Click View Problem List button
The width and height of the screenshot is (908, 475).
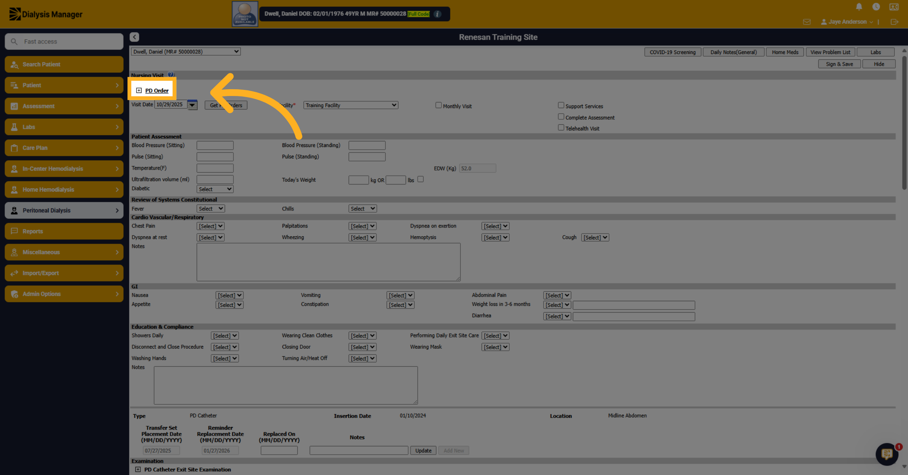[x=830, y=52]
